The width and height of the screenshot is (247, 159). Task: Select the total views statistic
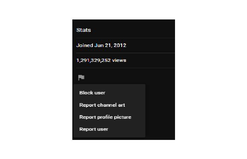click(101, 60)
